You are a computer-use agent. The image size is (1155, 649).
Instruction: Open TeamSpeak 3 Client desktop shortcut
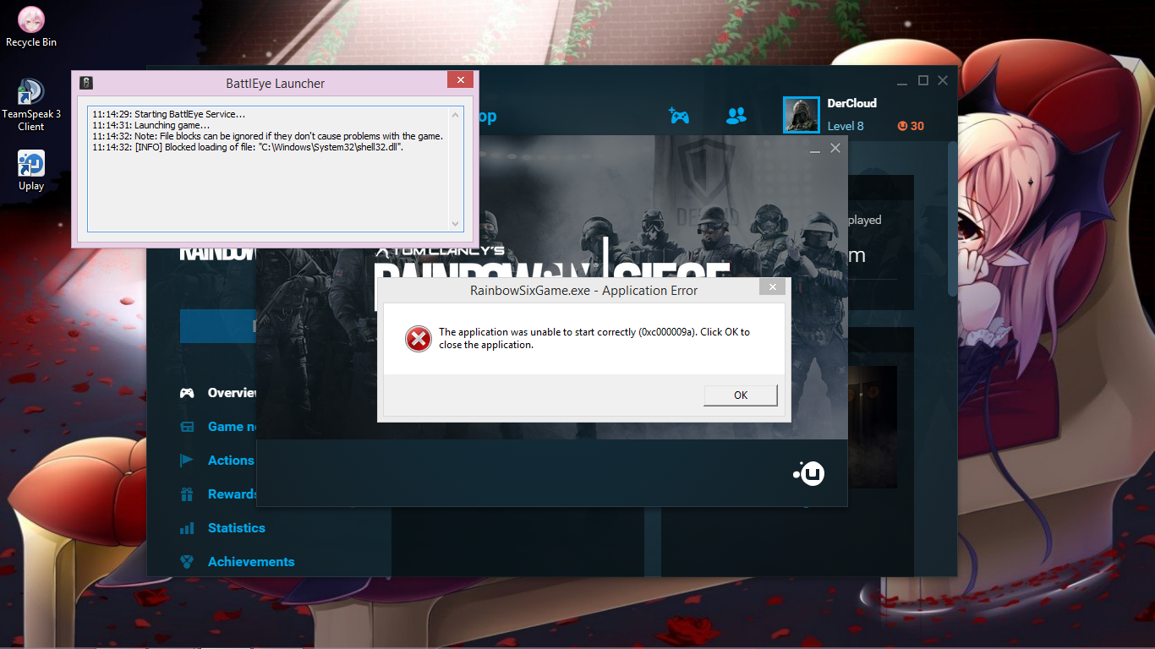tap(31, 105)
